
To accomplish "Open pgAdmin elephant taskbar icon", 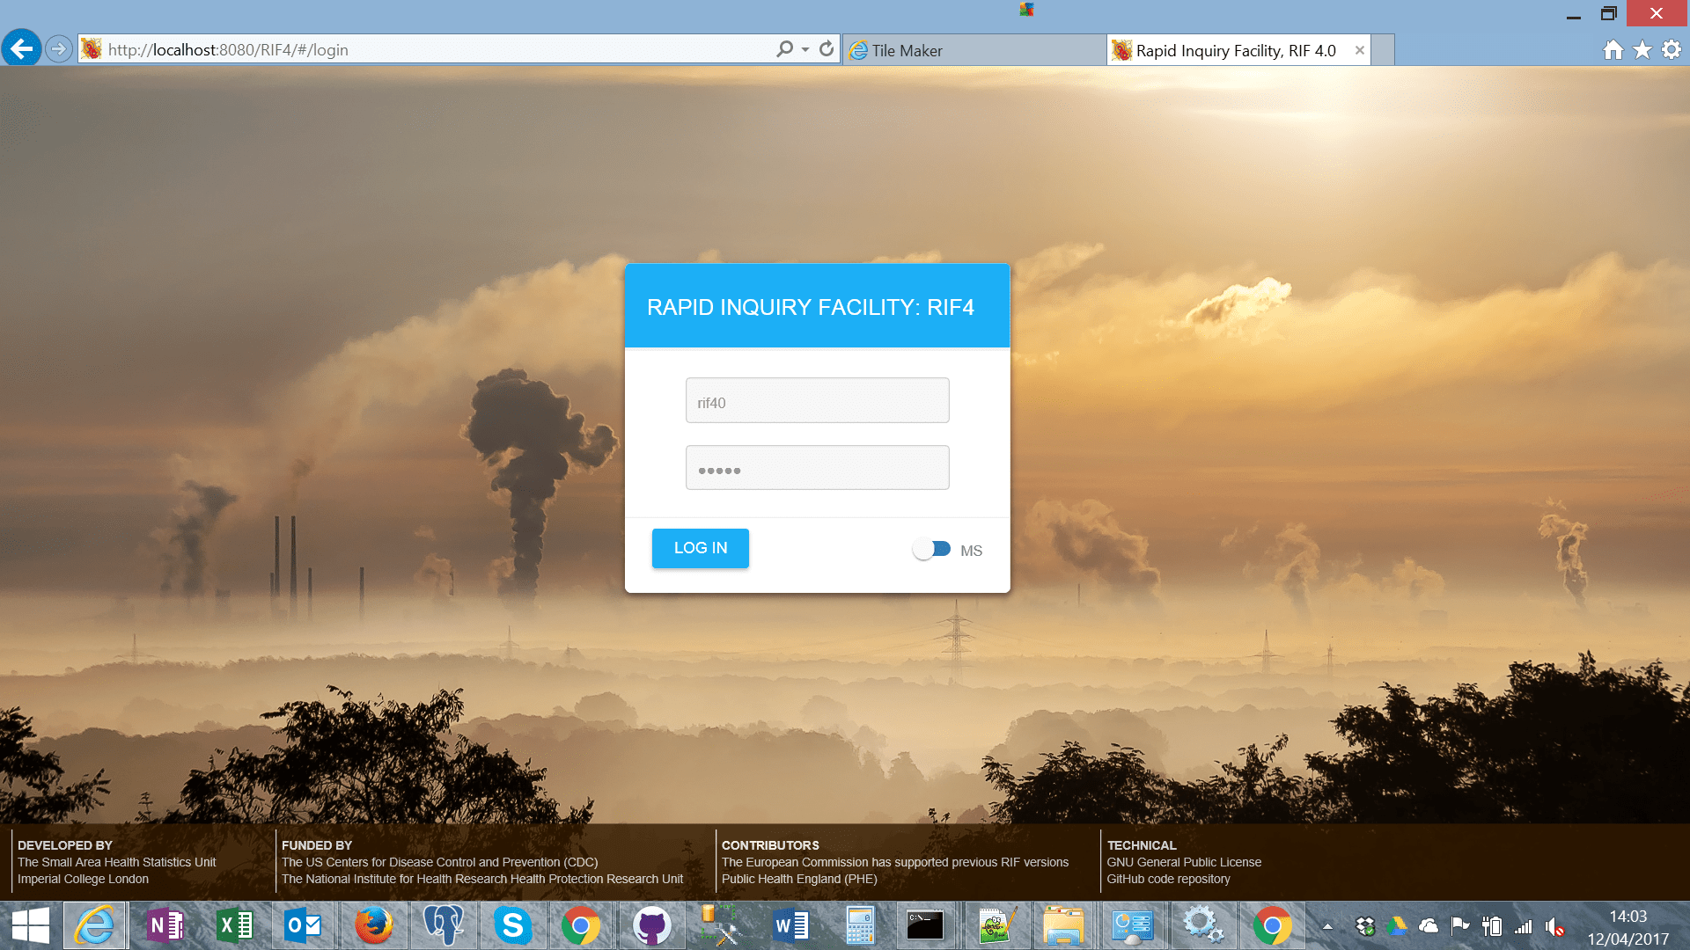I will pos(443,925).
